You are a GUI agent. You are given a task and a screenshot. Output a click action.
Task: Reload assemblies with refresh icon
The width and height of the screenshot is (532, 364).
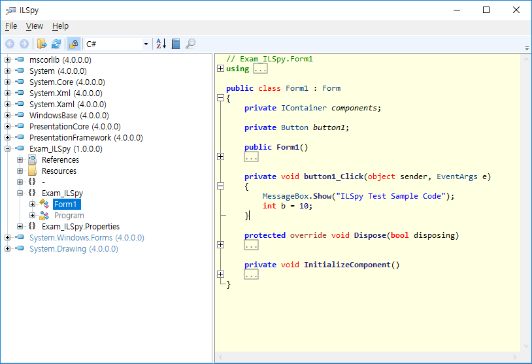point(56,44)
